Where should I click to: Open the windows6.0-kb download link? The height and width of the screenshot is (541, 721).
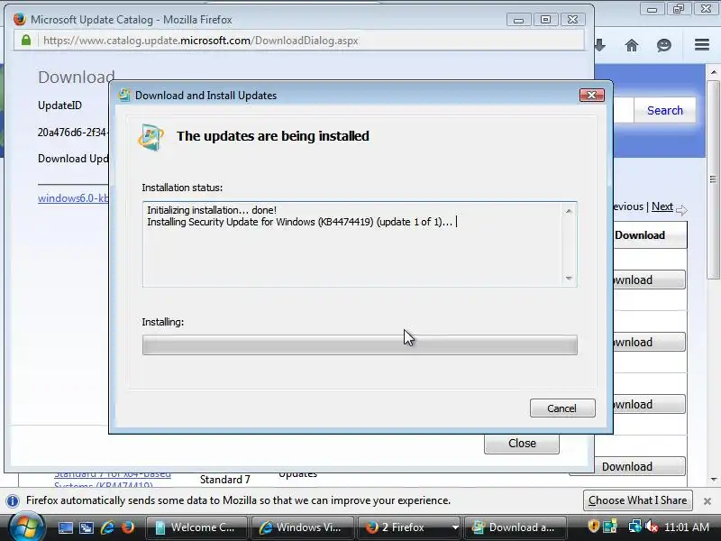tap(73, 198)
